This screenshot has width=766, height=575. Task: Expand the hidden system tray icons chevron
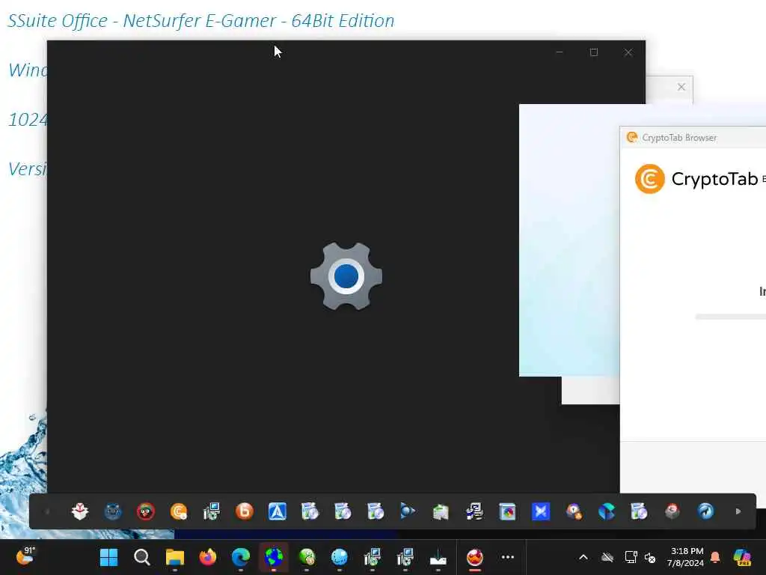click(x=583, y=557)
